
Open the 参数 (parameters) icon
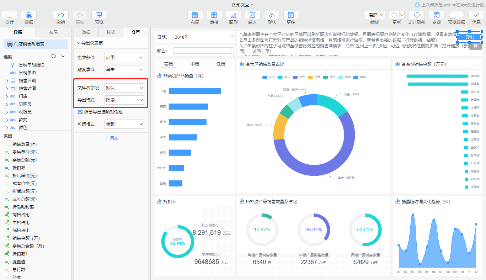coord(437,15)
